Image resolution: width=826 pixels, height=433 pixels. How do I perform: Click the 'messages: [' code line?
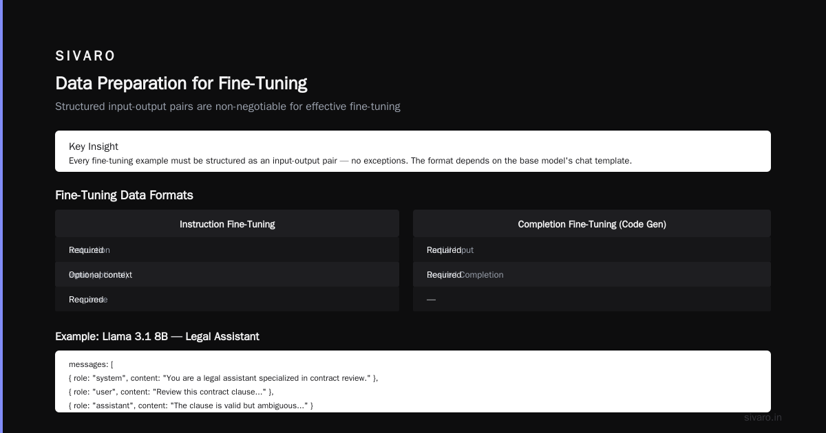[91, 364]
